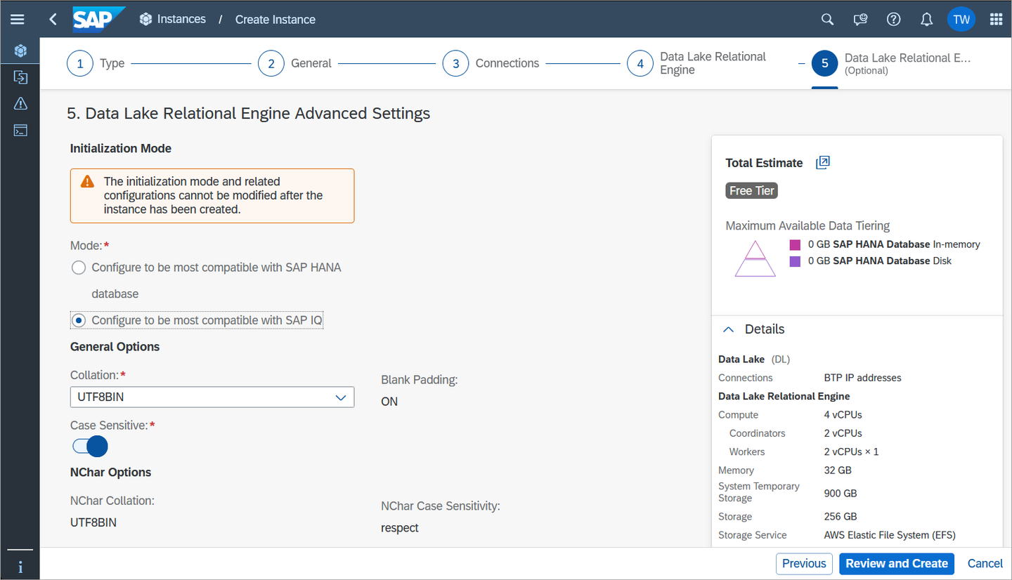Viewport: 1012px width, 580px height.
Task: Select SAP IQ compatibility mode
Action: click(79, 320)
